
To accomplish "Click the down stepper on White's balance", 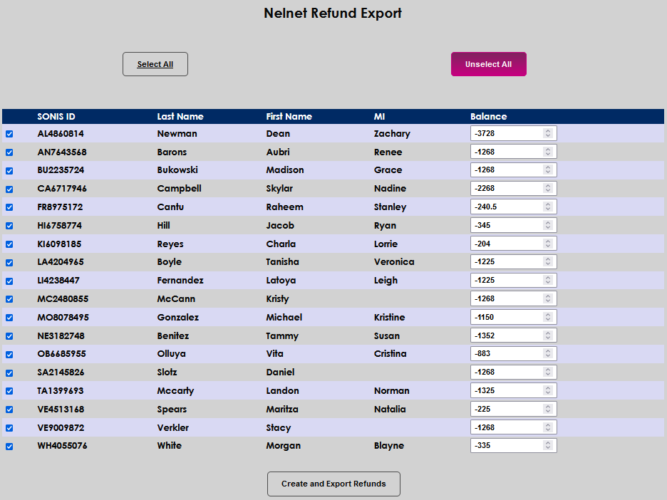I will (549, 448).
